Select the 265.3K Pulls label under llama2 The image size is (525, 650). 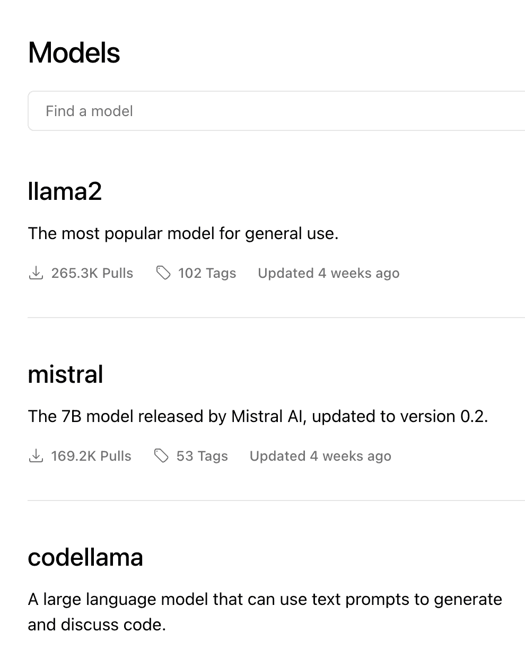pyautogui.click(x=92, y=273)
